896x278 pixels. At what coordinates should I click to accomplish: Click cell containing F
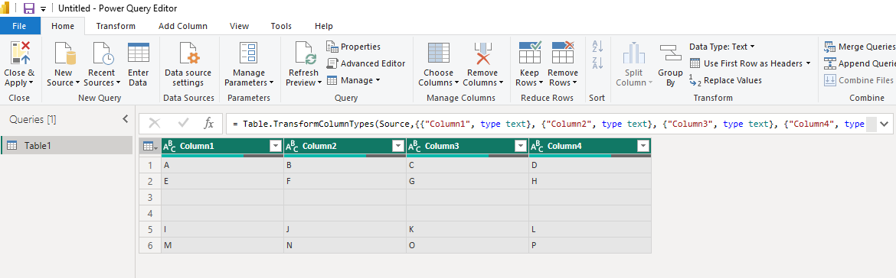coord(345,181)
